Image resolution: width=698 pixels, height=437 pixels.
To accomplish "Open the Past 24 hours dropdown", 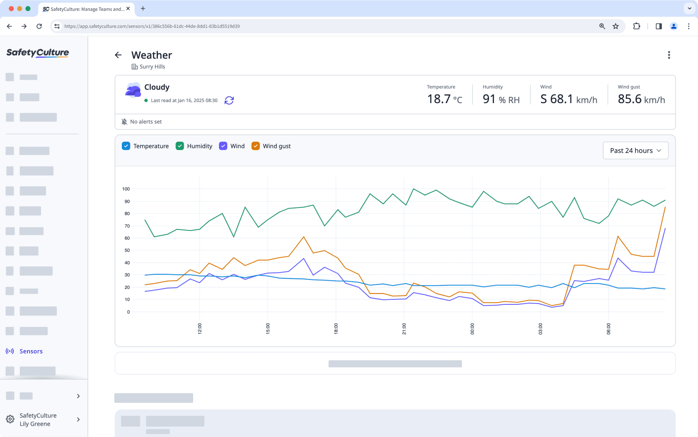I will tap(635, 151).
